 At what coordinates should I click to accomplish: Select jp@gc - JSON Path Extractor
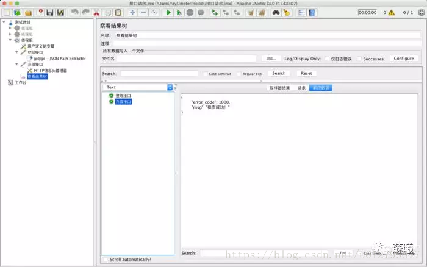point(60,59)
